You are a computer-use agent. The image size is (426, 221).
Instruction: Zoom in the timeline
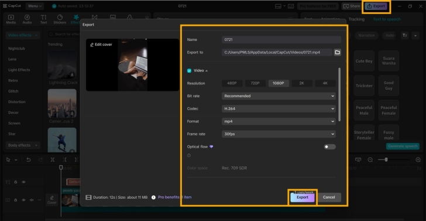418,160
